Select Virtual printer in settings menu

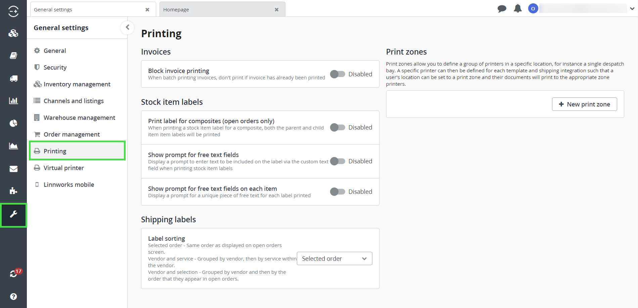pyautogui.click(x=64, y=168)
